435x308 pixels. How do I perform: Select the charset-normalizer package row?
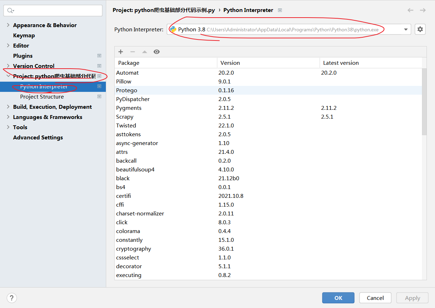click(x=268, y=213)
